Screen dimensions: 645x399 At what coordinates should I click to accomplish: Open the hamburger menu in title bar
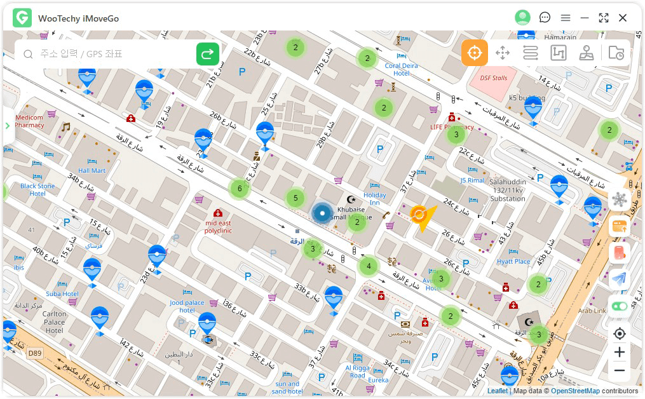(x=565, y=18)
